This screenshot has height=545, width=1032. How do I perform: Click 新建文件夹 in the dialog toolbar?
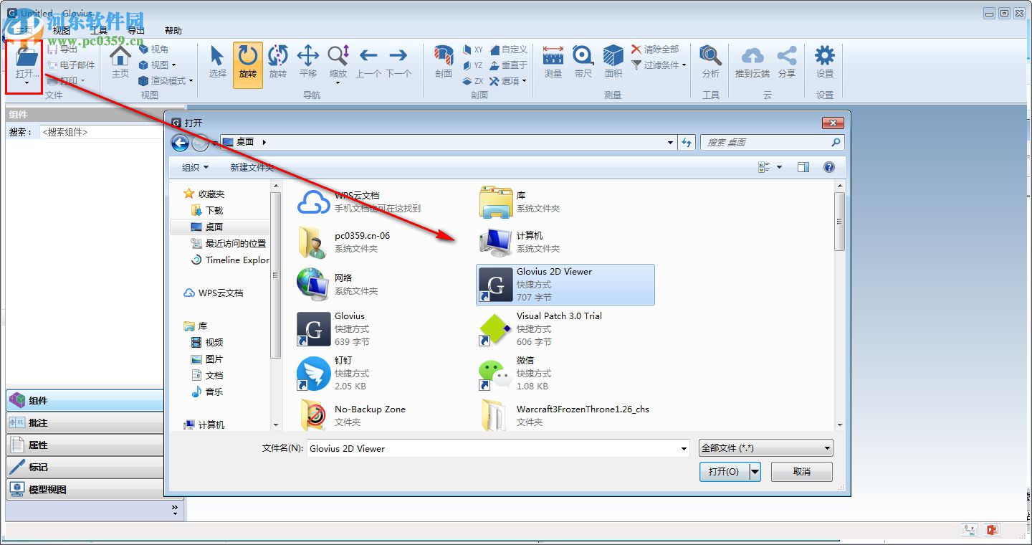pos(252,167)
